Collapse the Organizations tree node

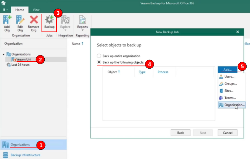click(3, 54)
